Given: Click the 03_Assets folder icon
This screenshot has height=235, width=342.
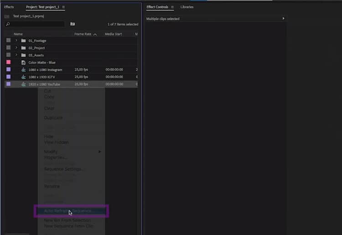Looking at the screenshot, I should [x=23, y=55].
